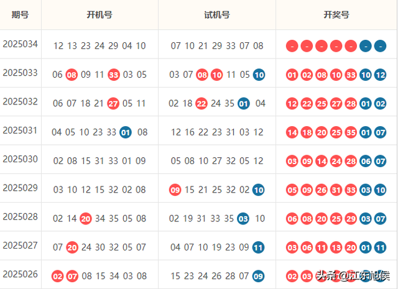The width and height of the screenshot is (398, 289).
Task: Click blue ball 11 in 2025027 试机号
Action: point(259,247)
